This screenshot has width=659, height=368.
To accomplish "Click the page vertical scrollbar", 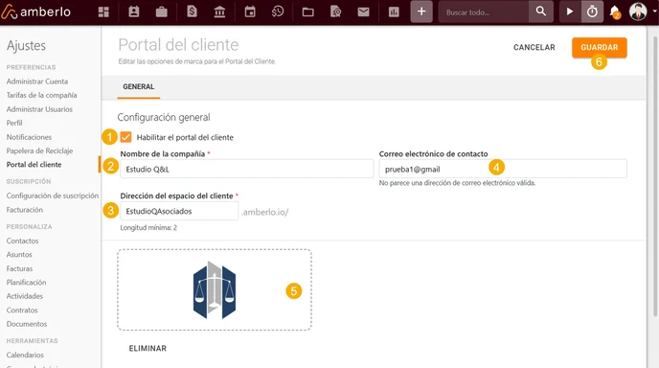I will point(655,175).
